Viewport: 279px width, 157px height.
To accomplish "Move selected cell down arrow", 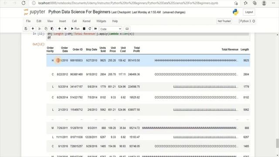I will pyautogui.click(x=65, y=29).
